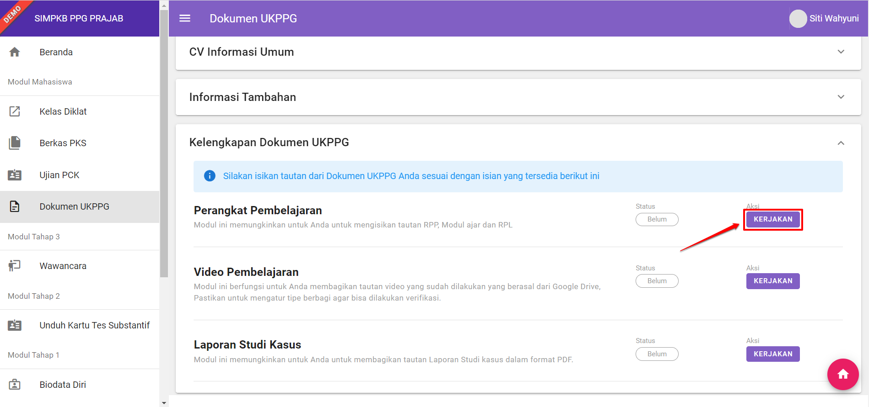Viewport: 869px width, 407px height.
Task: Click the Berkas PKS files icon
Action: (15, 143)
